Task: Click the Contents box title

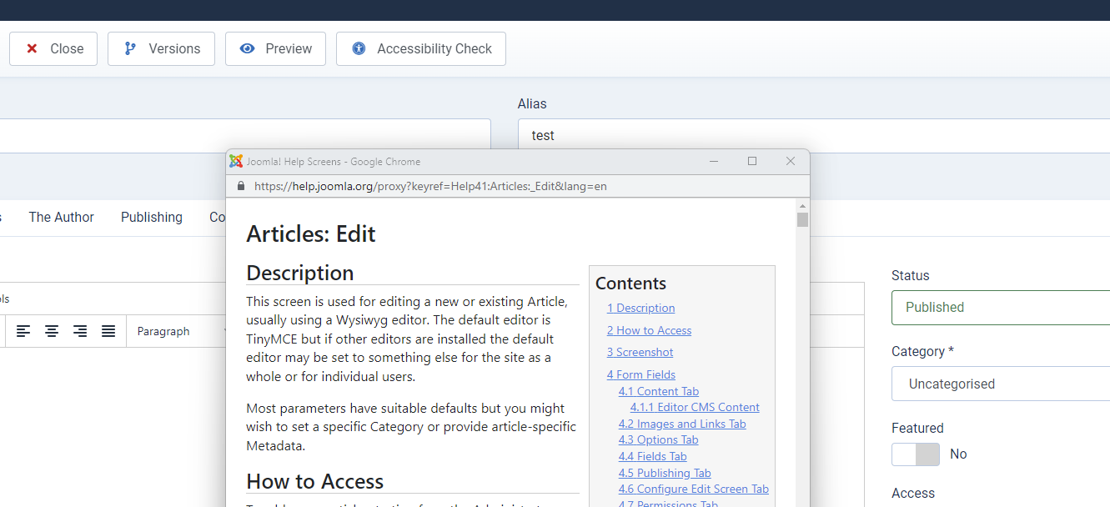Action: coord(630,284)
